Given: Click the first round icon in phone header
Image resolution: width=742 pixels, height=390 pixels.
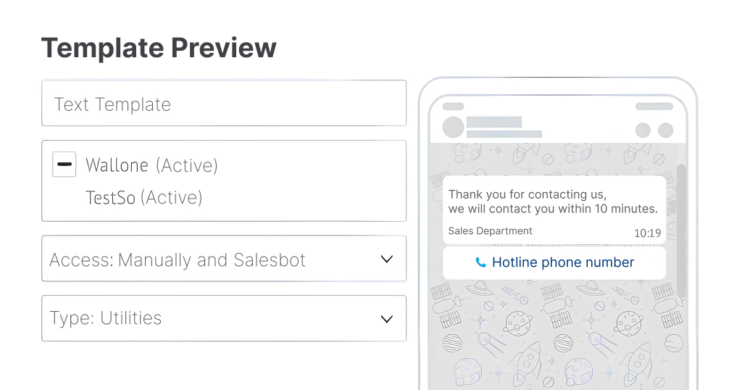Looking at the screenshot, I should click(x=642, y=130).
